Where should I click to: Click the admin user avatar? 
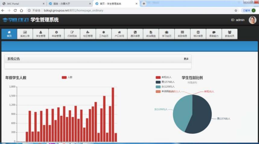tap(252, 20)
